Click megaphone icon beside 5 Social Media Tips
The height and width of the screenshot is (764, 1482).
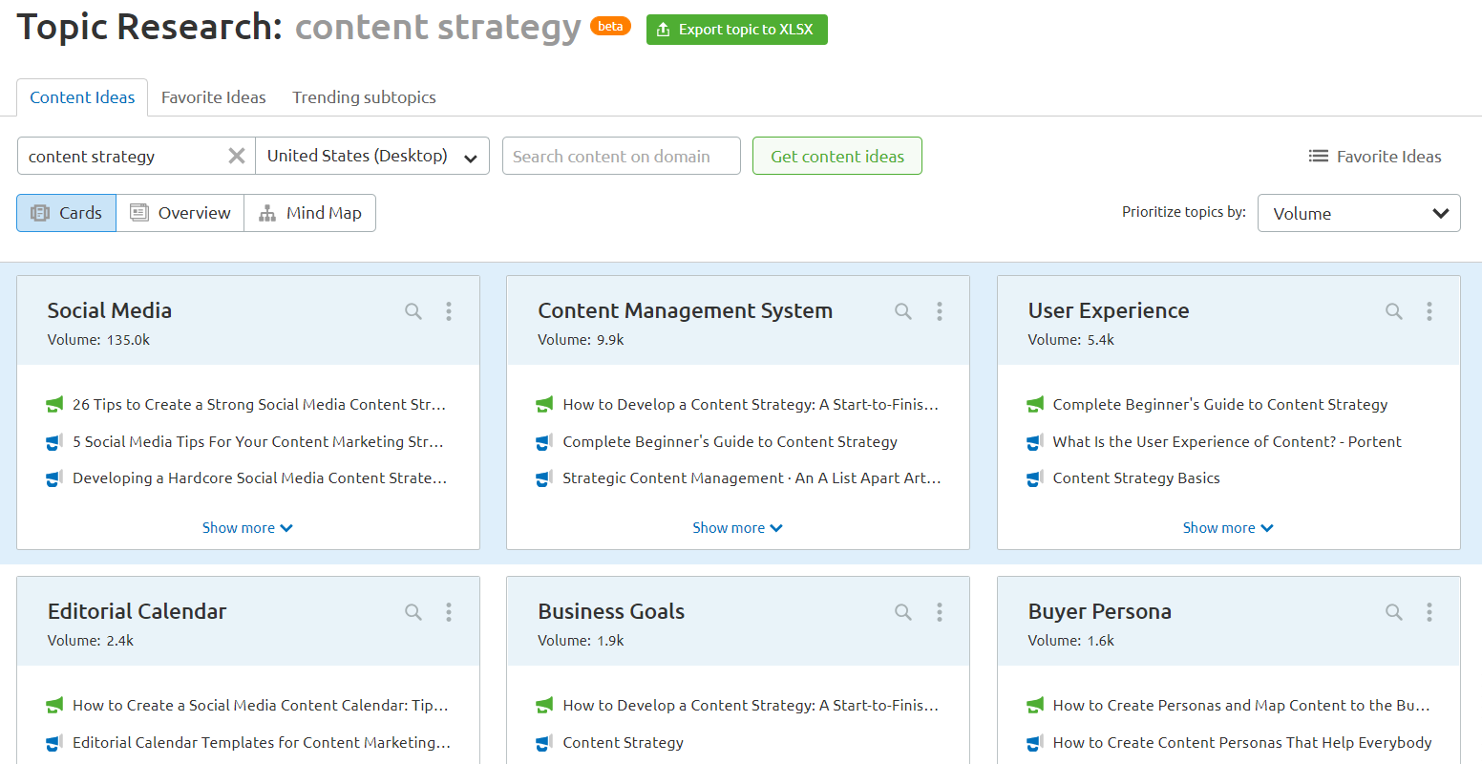point(54,442)
